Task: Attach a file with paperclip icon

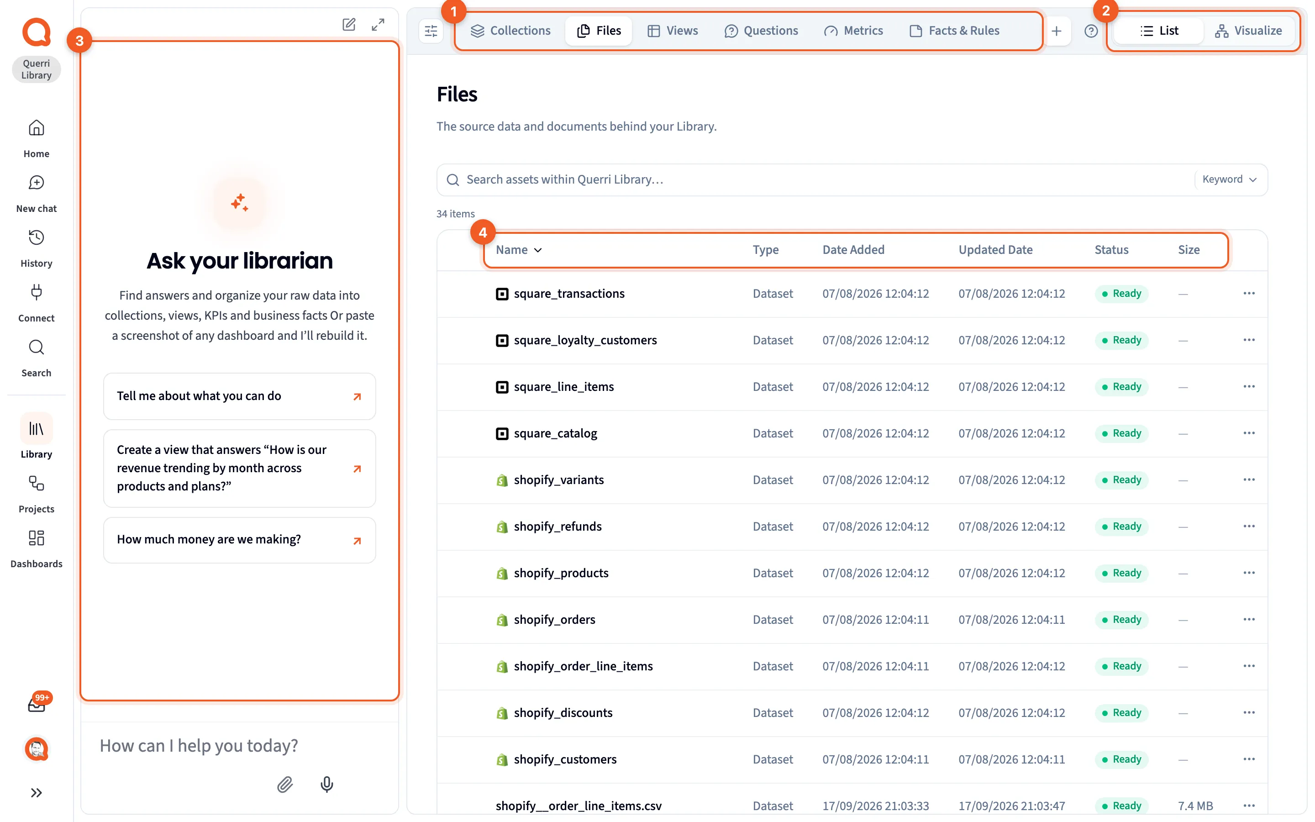Action: click(285, 784)
